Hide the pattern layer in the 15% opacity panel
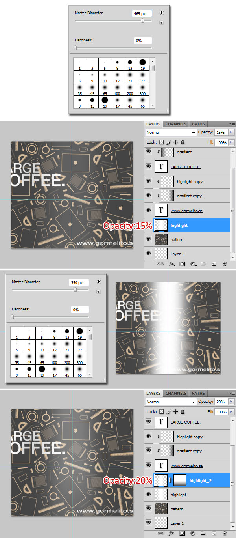 [x=148, y=239]
